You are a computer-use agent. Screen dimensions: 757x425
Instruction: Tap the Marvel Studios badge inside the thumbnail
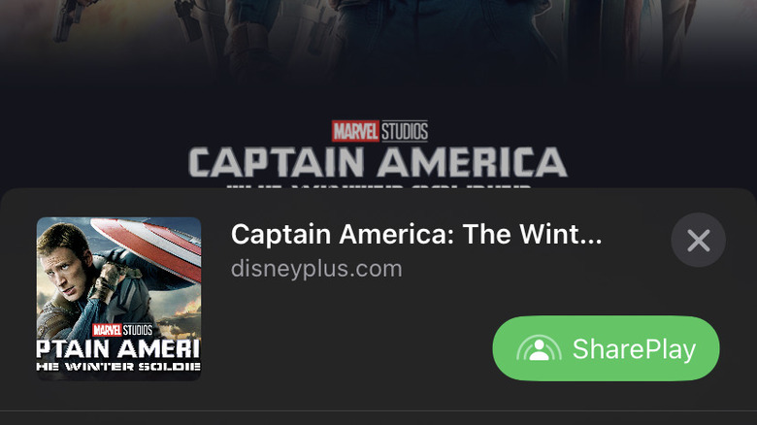(x=122, y=330)
